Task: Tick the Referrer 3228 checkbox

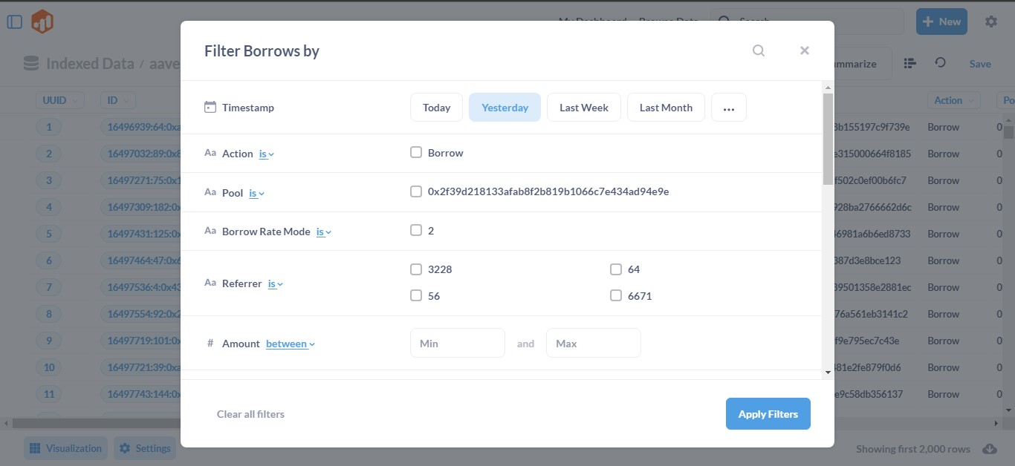Action: point(416,269)
